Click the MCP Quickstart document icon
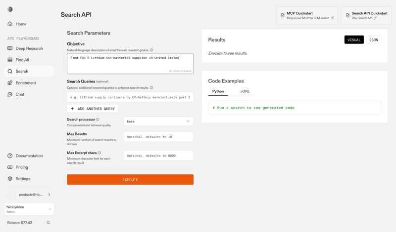The height and width of the screenshot is (232, 396). (x=283, y=15)
